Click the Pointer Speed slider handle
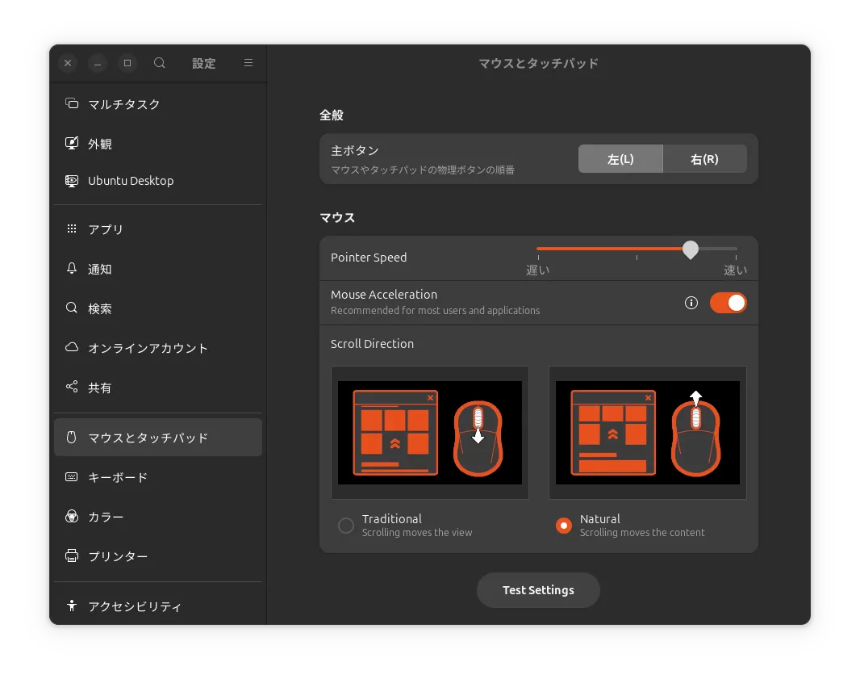 691,249
